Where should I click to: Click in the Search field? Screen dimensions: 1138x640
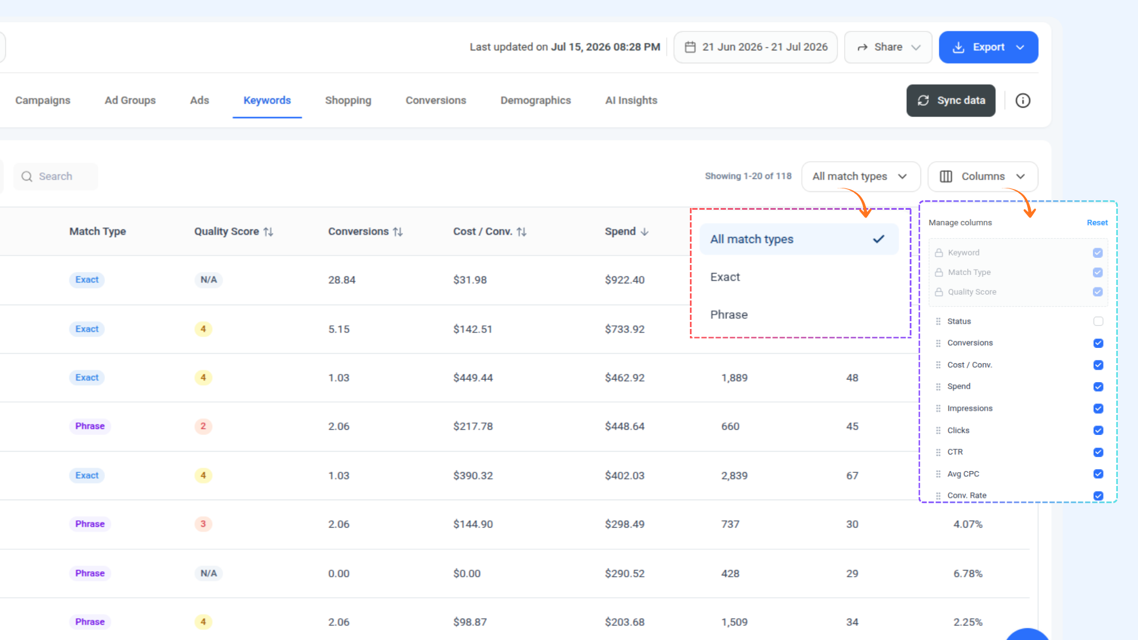click(x=56, y=177)
